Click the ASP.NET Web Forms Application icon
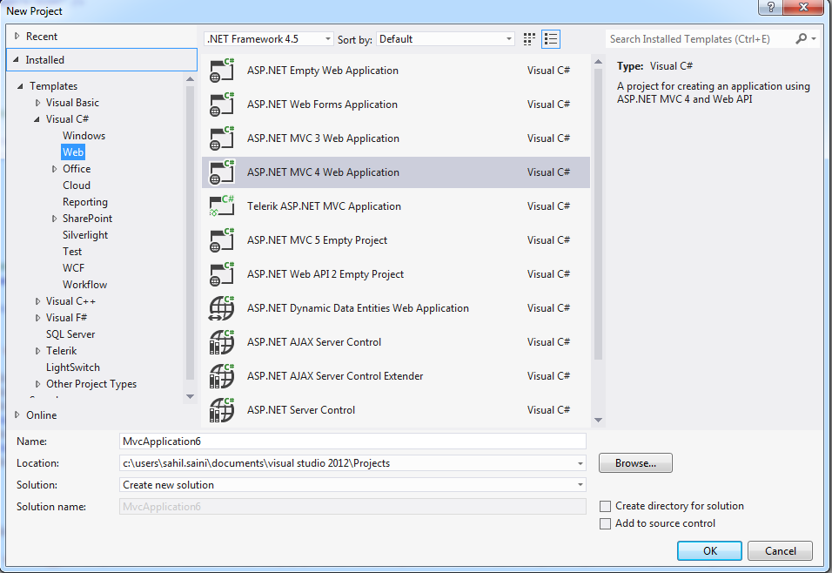This screenshot has height=573, width=832. [x=221, y=104]
